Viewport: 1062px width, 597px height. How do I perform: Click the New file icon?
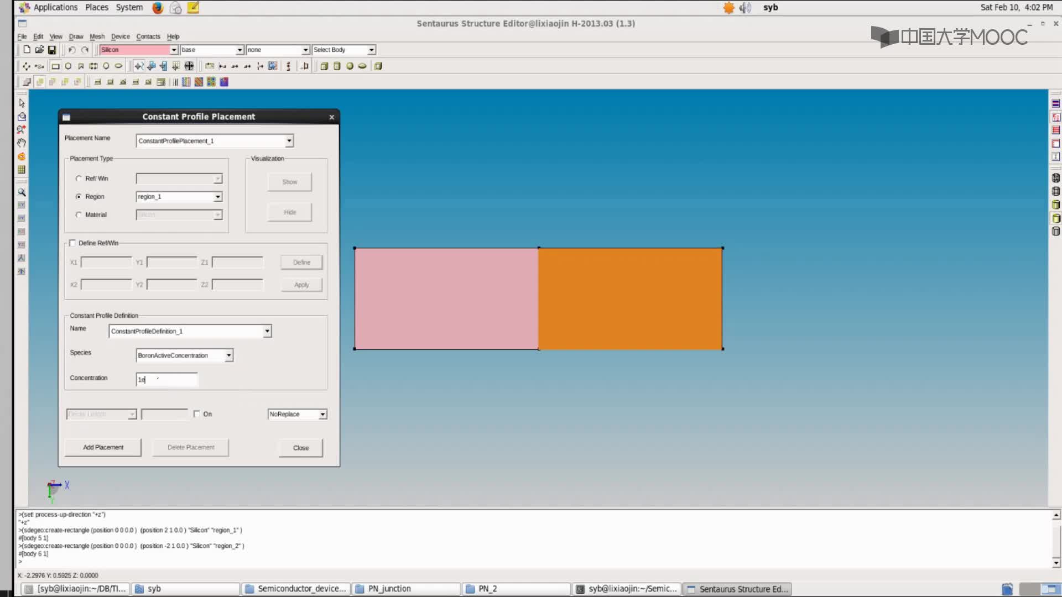coord(27,50)
